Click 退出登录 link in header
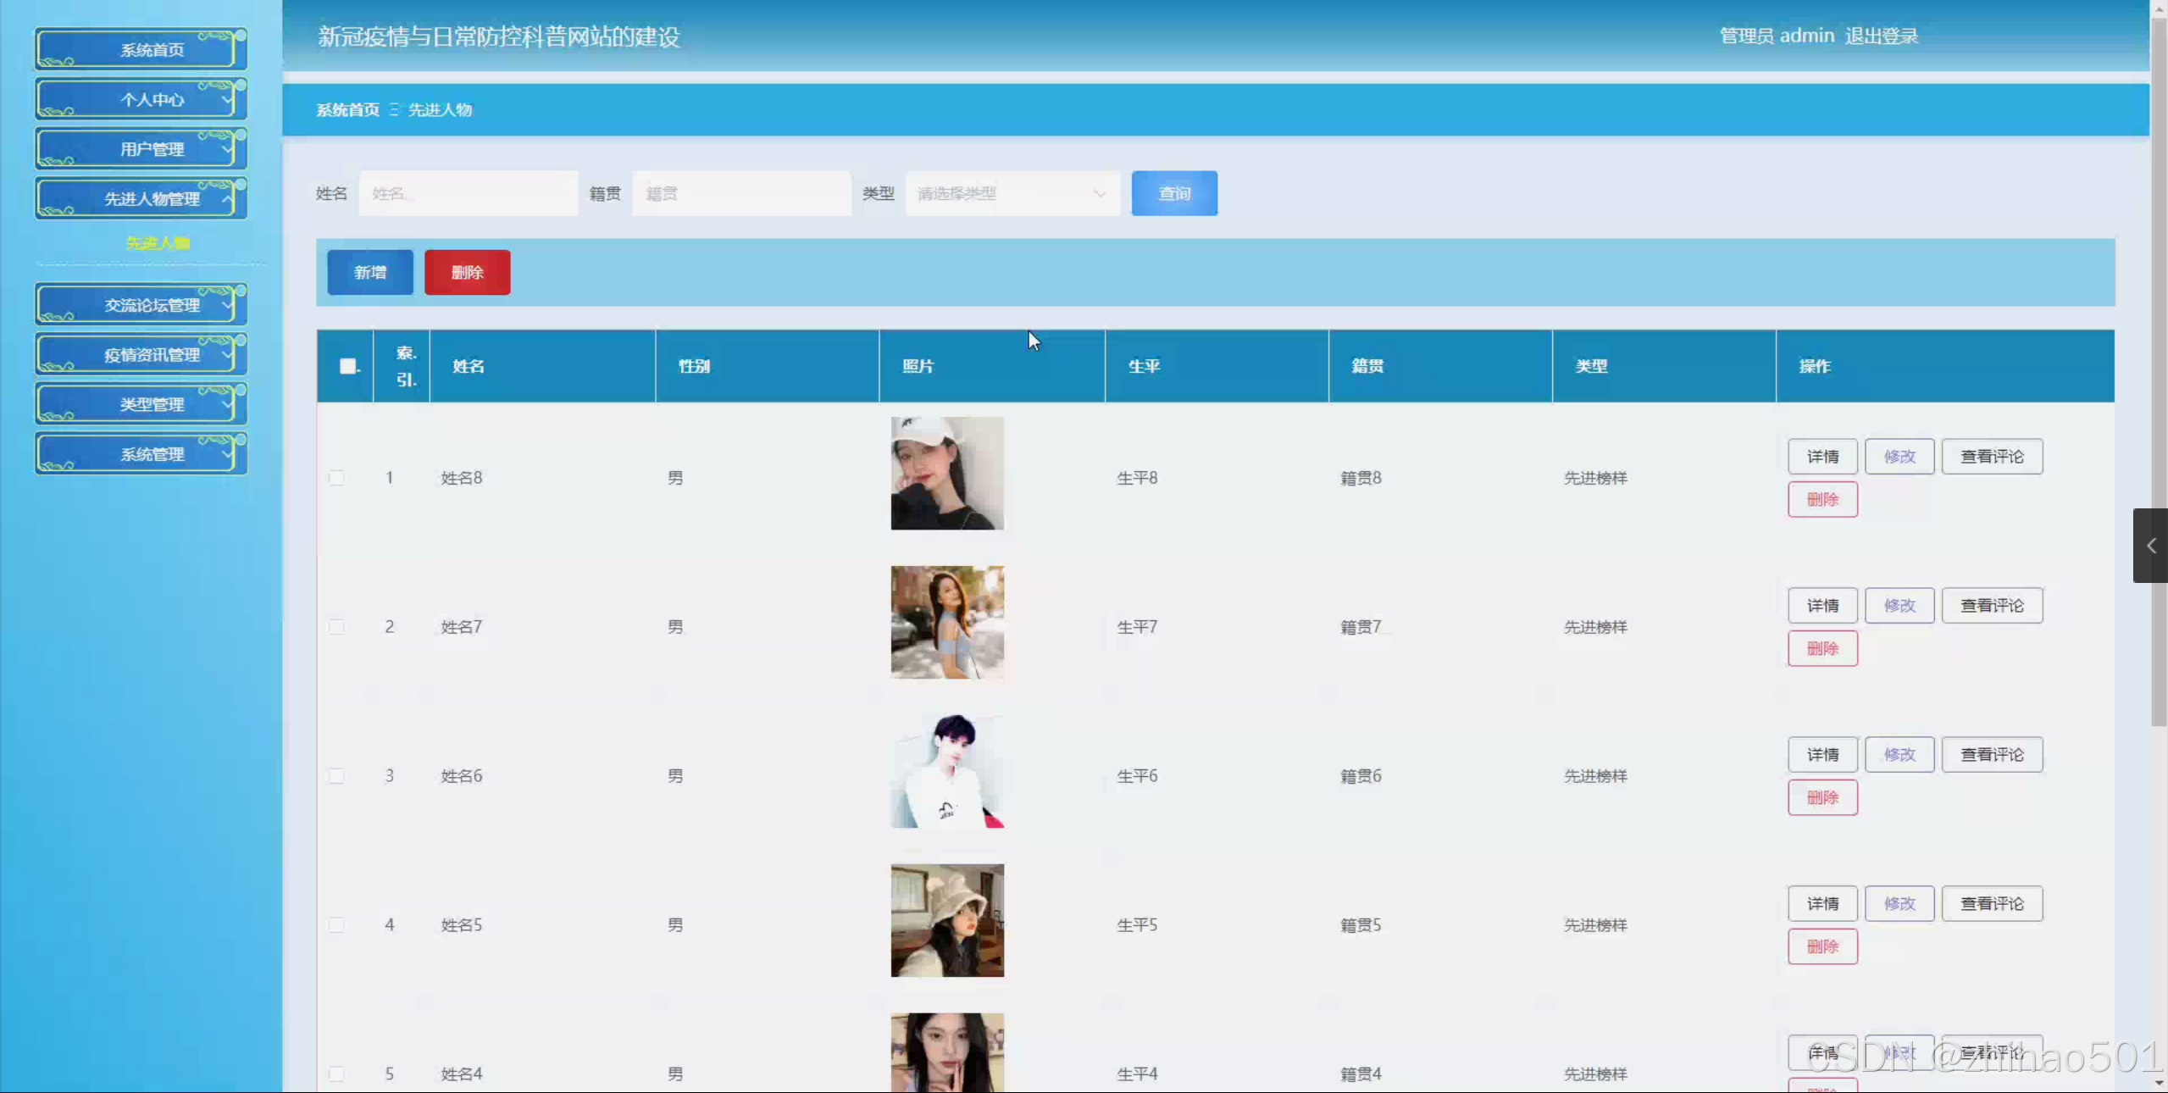Viewport: 2168px width, 1093px height. 1881,36
